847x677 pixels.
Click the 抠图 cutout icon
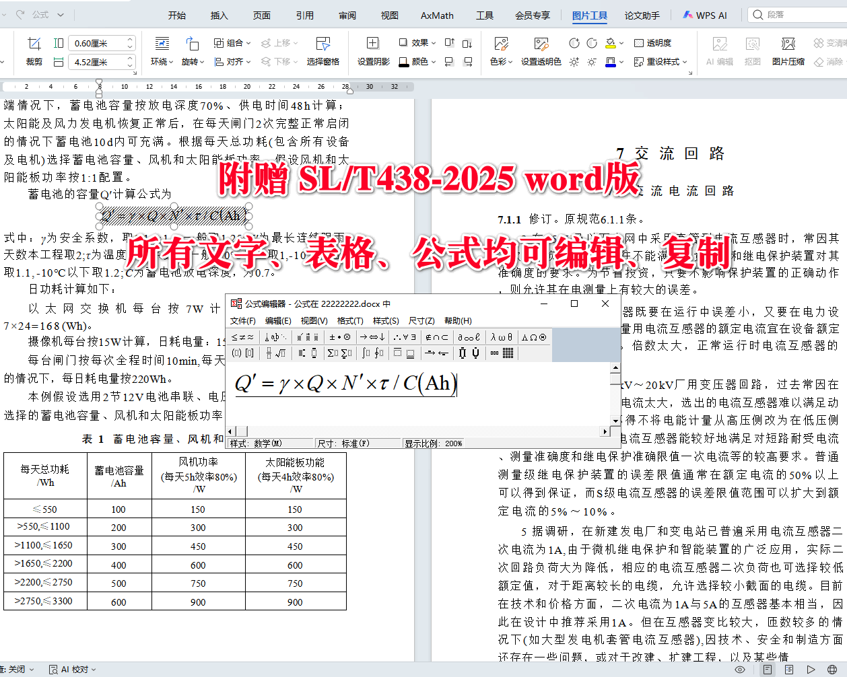(x=753, y=51)
